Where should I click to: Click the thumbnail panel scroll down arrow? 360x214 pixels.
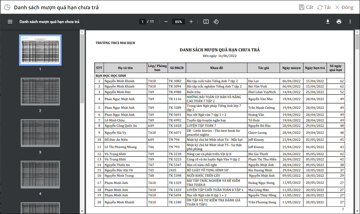click(82, 211)
